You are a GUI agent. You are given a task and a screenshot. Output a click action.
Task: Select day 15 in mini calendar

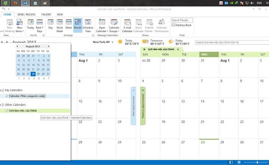[x=38, y=65]
